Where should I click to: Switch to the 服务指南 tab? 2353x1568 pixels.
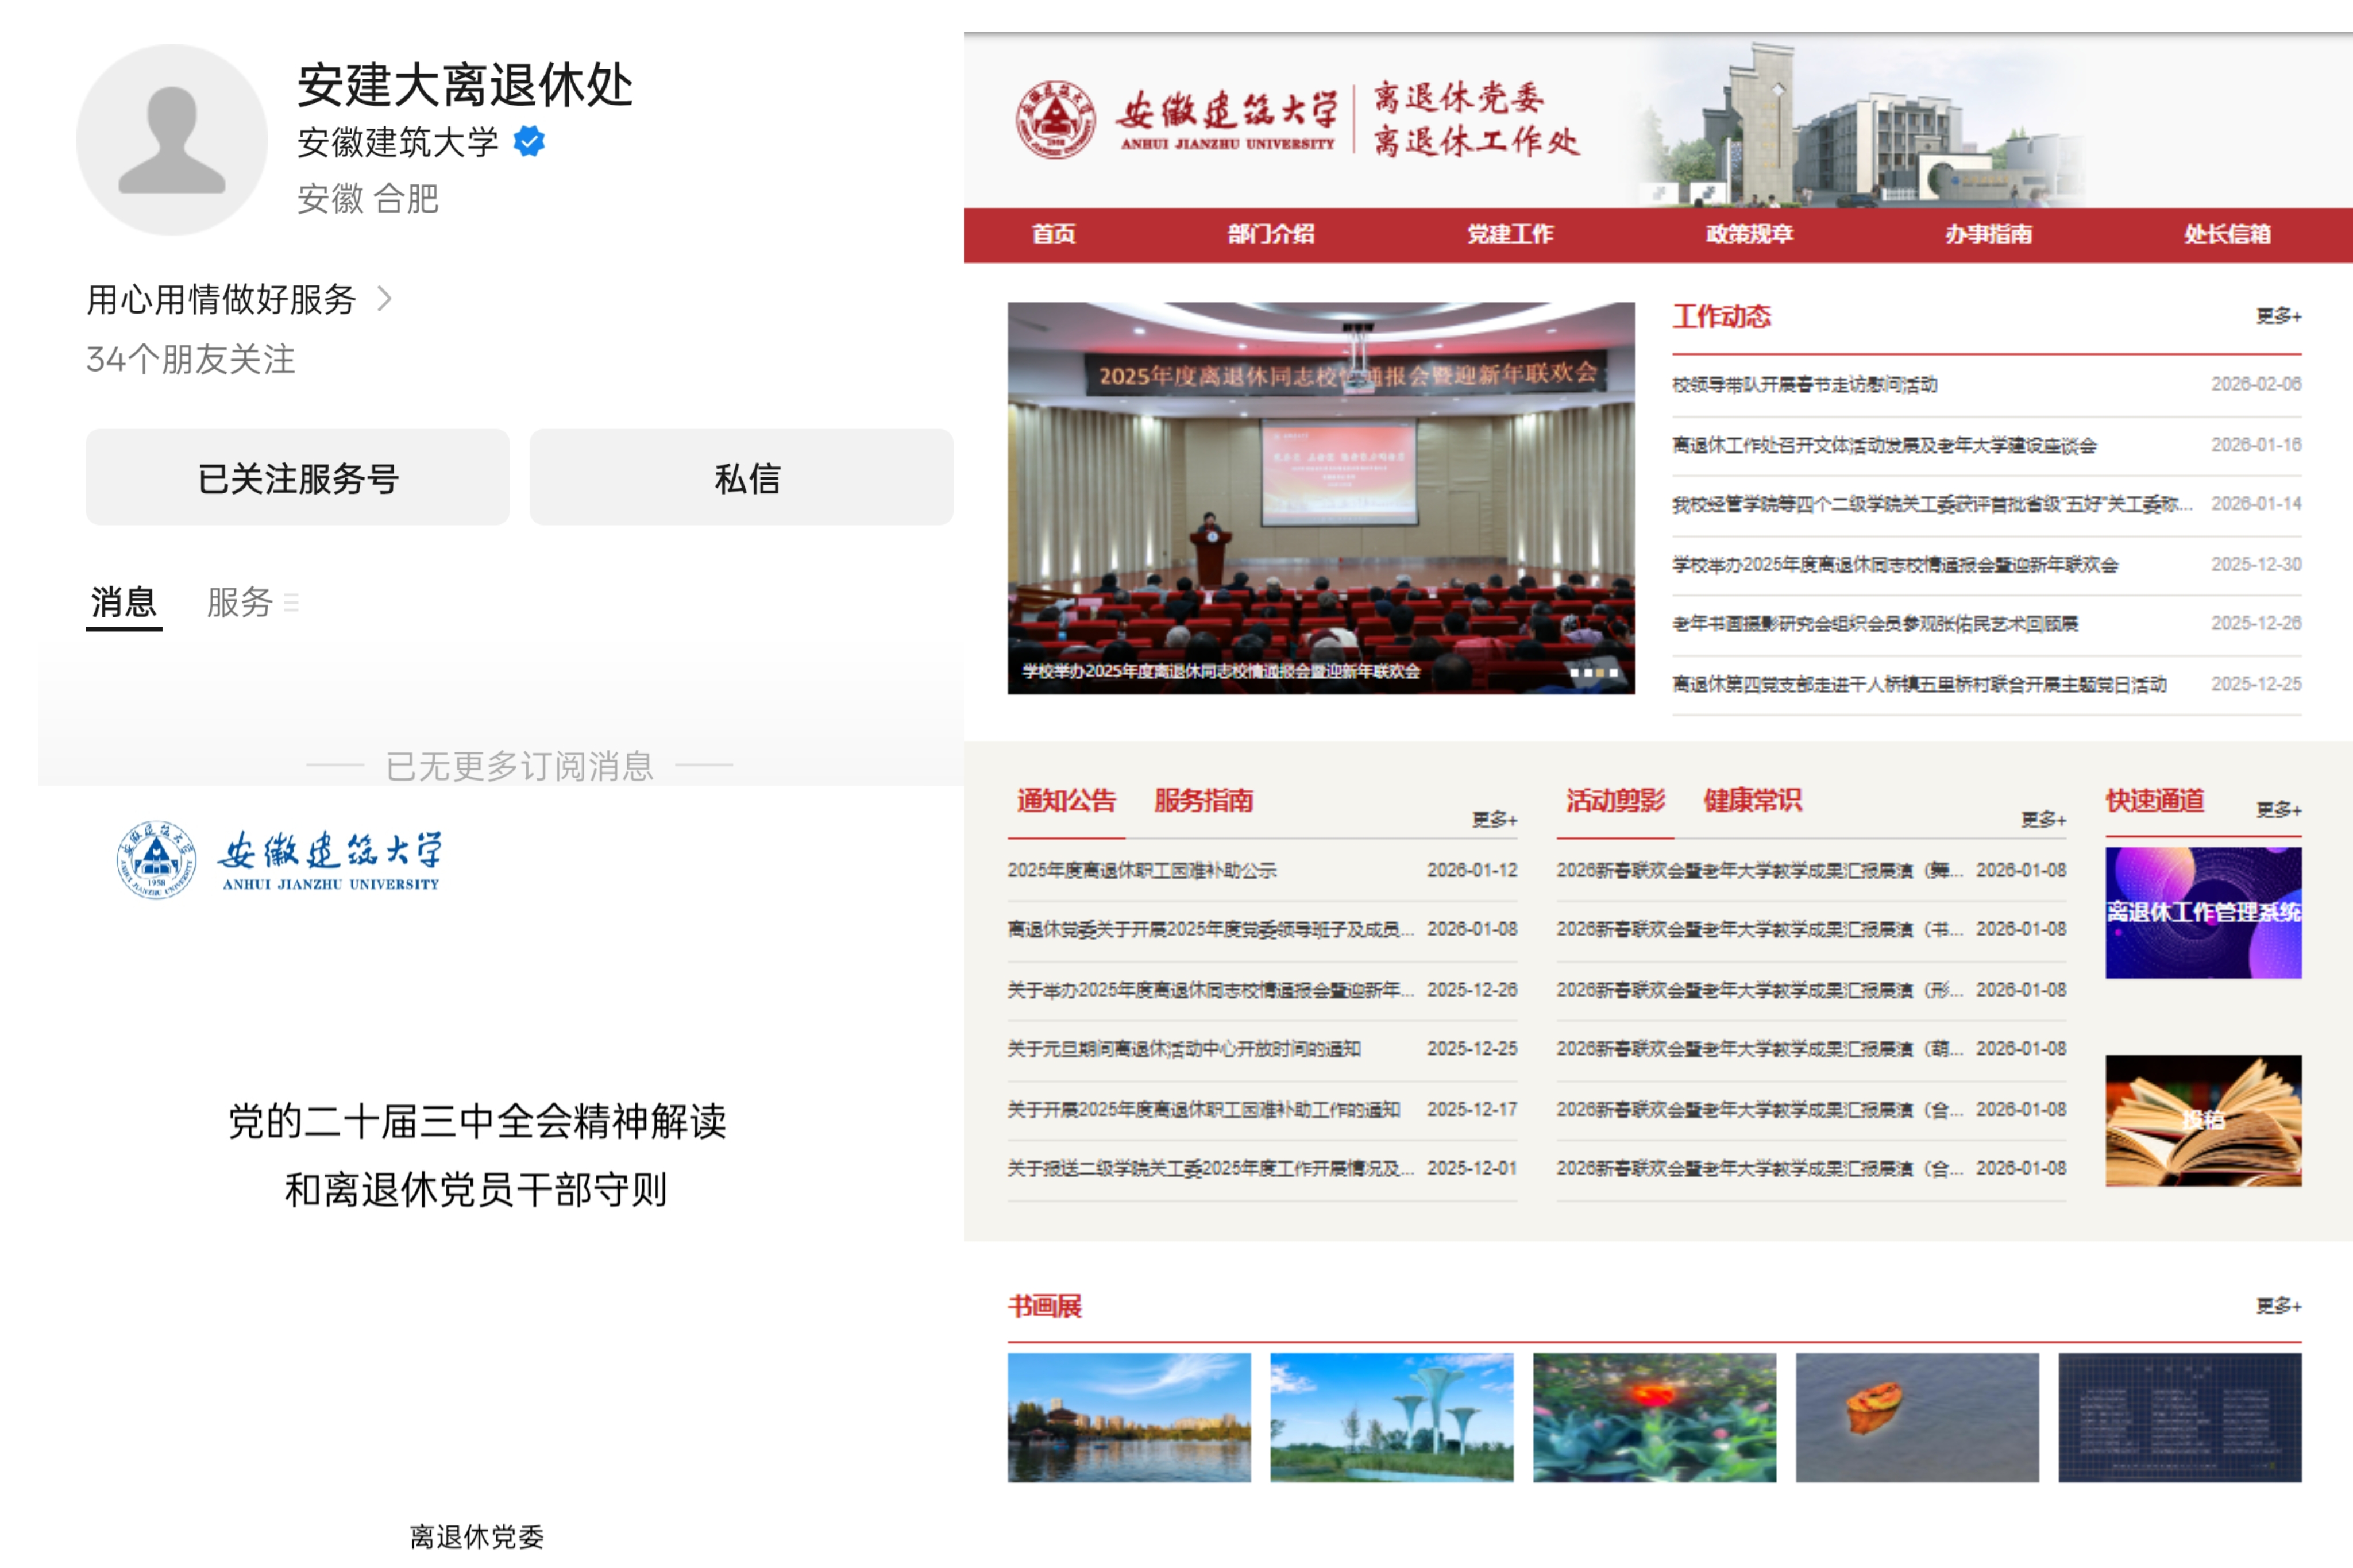point(1203,800)
